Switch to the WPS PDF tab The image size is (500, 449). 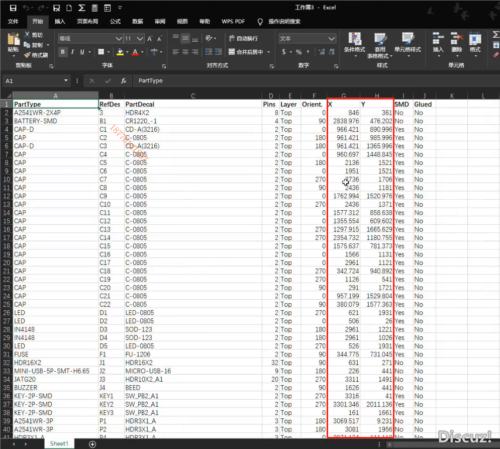click(233, 22)
